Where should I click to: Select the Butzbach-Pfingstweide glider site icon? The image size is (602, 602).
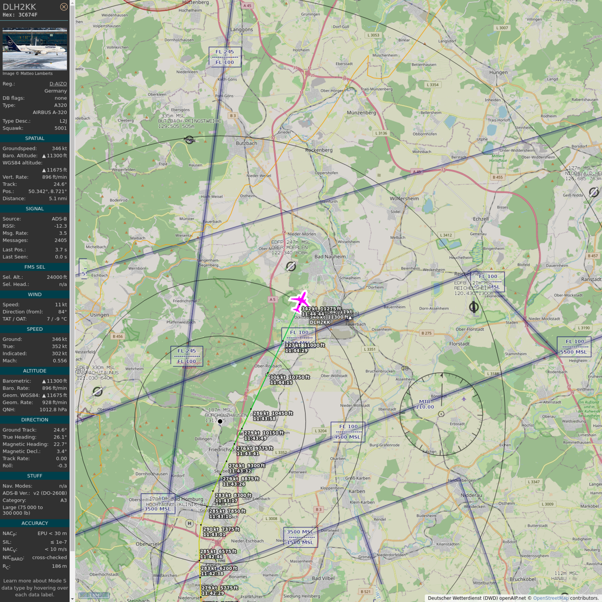point(189,140)
